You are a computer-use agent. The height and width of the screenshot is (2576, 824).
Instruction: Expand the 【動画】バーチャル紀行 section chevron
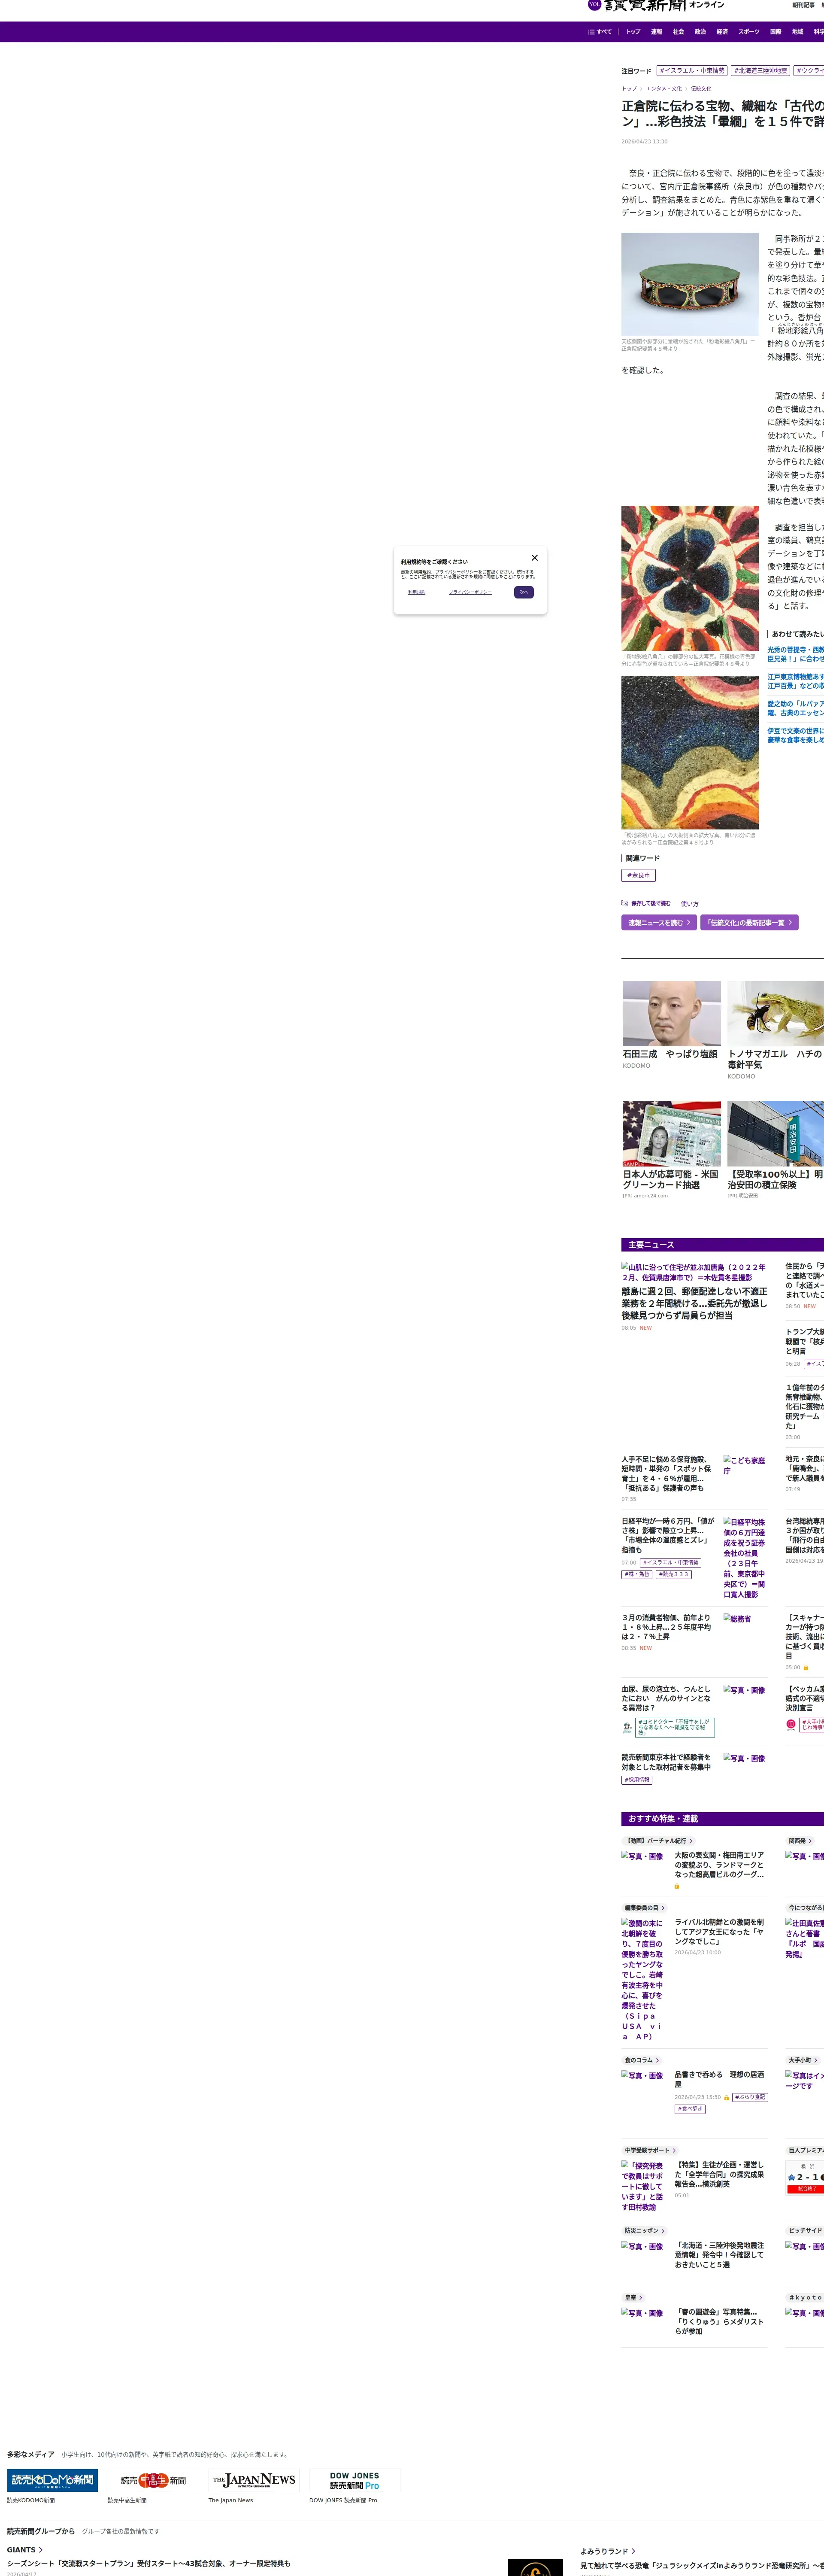pyautogui.click(x=691, y=1841)
